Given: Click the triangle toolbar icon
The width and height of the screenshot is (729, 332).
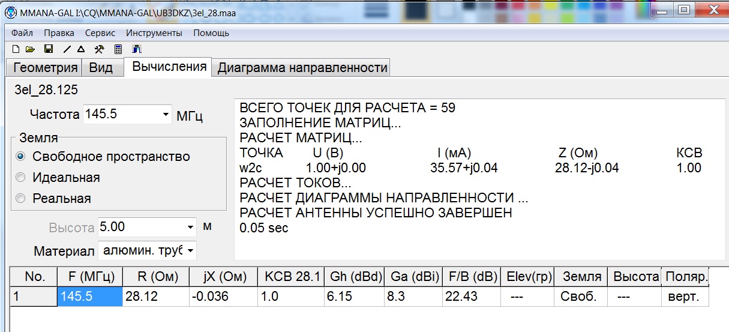Looking at the screenshot, I should coord(81,49).
